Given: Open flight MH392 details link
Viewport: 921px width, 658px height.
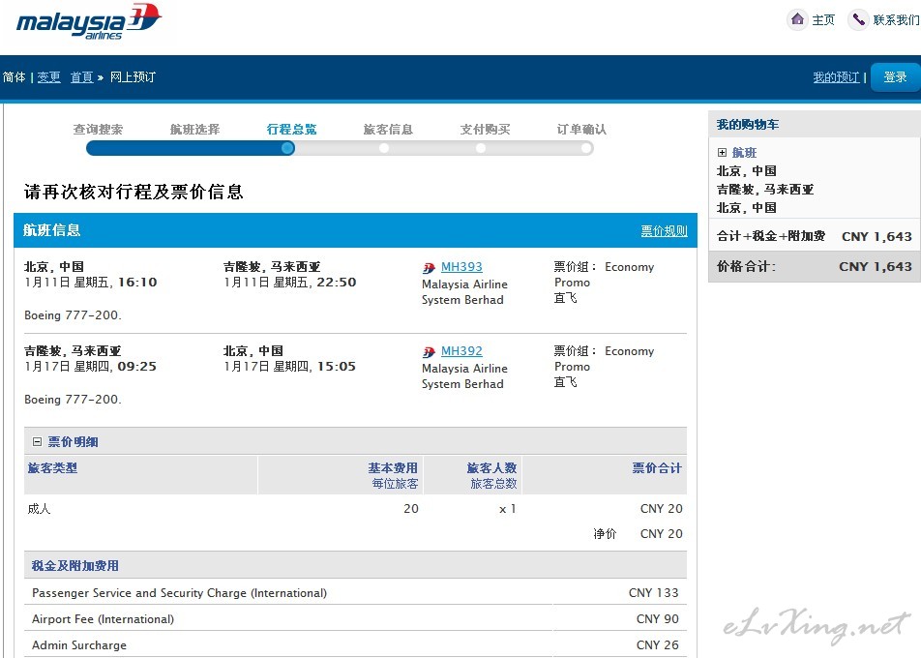Looking at the screenshot, I should click(x=461, y=350).
